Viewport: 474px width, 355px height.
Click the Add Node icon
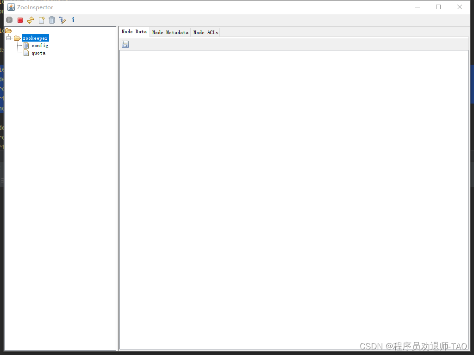(x=41, y=20)
